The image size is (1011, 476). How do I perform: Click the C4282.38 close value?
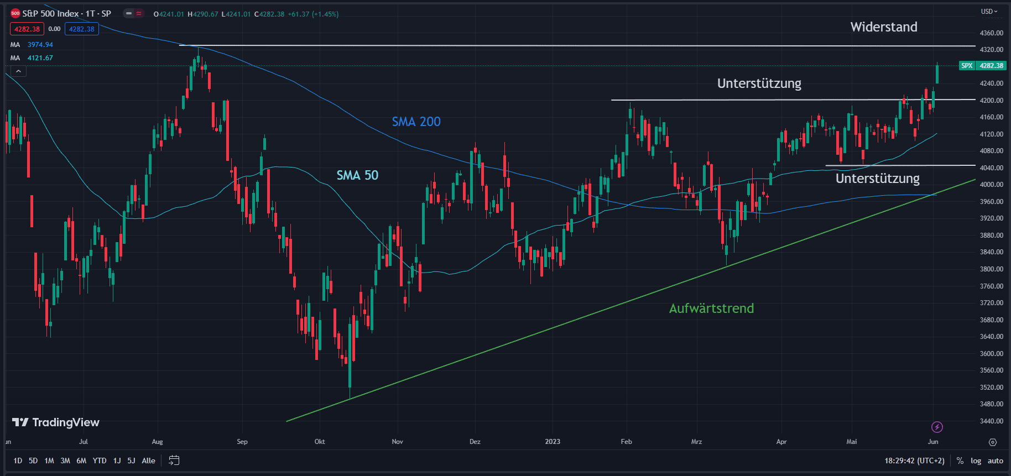[x=269, y=14]
